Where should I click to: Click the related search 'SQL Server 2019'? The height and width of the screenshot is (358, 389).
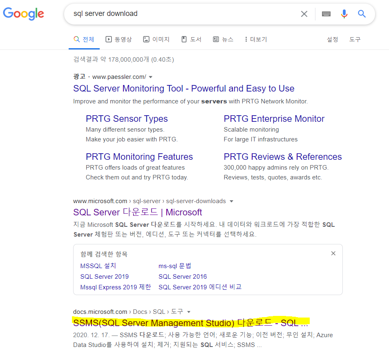pyautogui.click(x=105, y=277)
